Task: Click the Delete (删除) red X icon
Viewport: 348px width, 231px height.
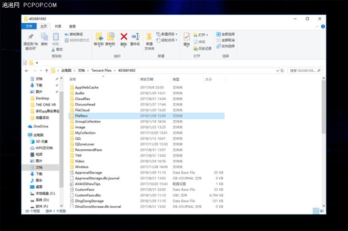Action: 123,38
